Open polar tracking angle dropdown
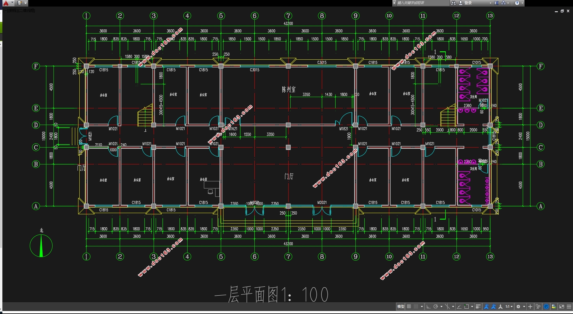Viewport: 573px width, 314px height. [x=441, y=307]
